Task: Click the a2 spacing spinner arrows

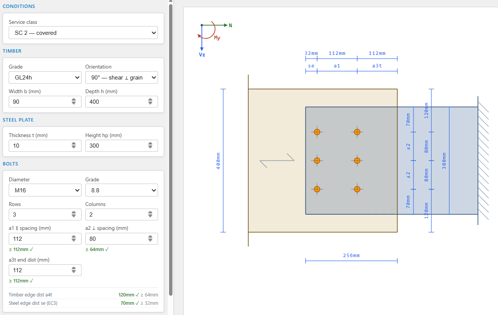Action: (x=150, y=239)
